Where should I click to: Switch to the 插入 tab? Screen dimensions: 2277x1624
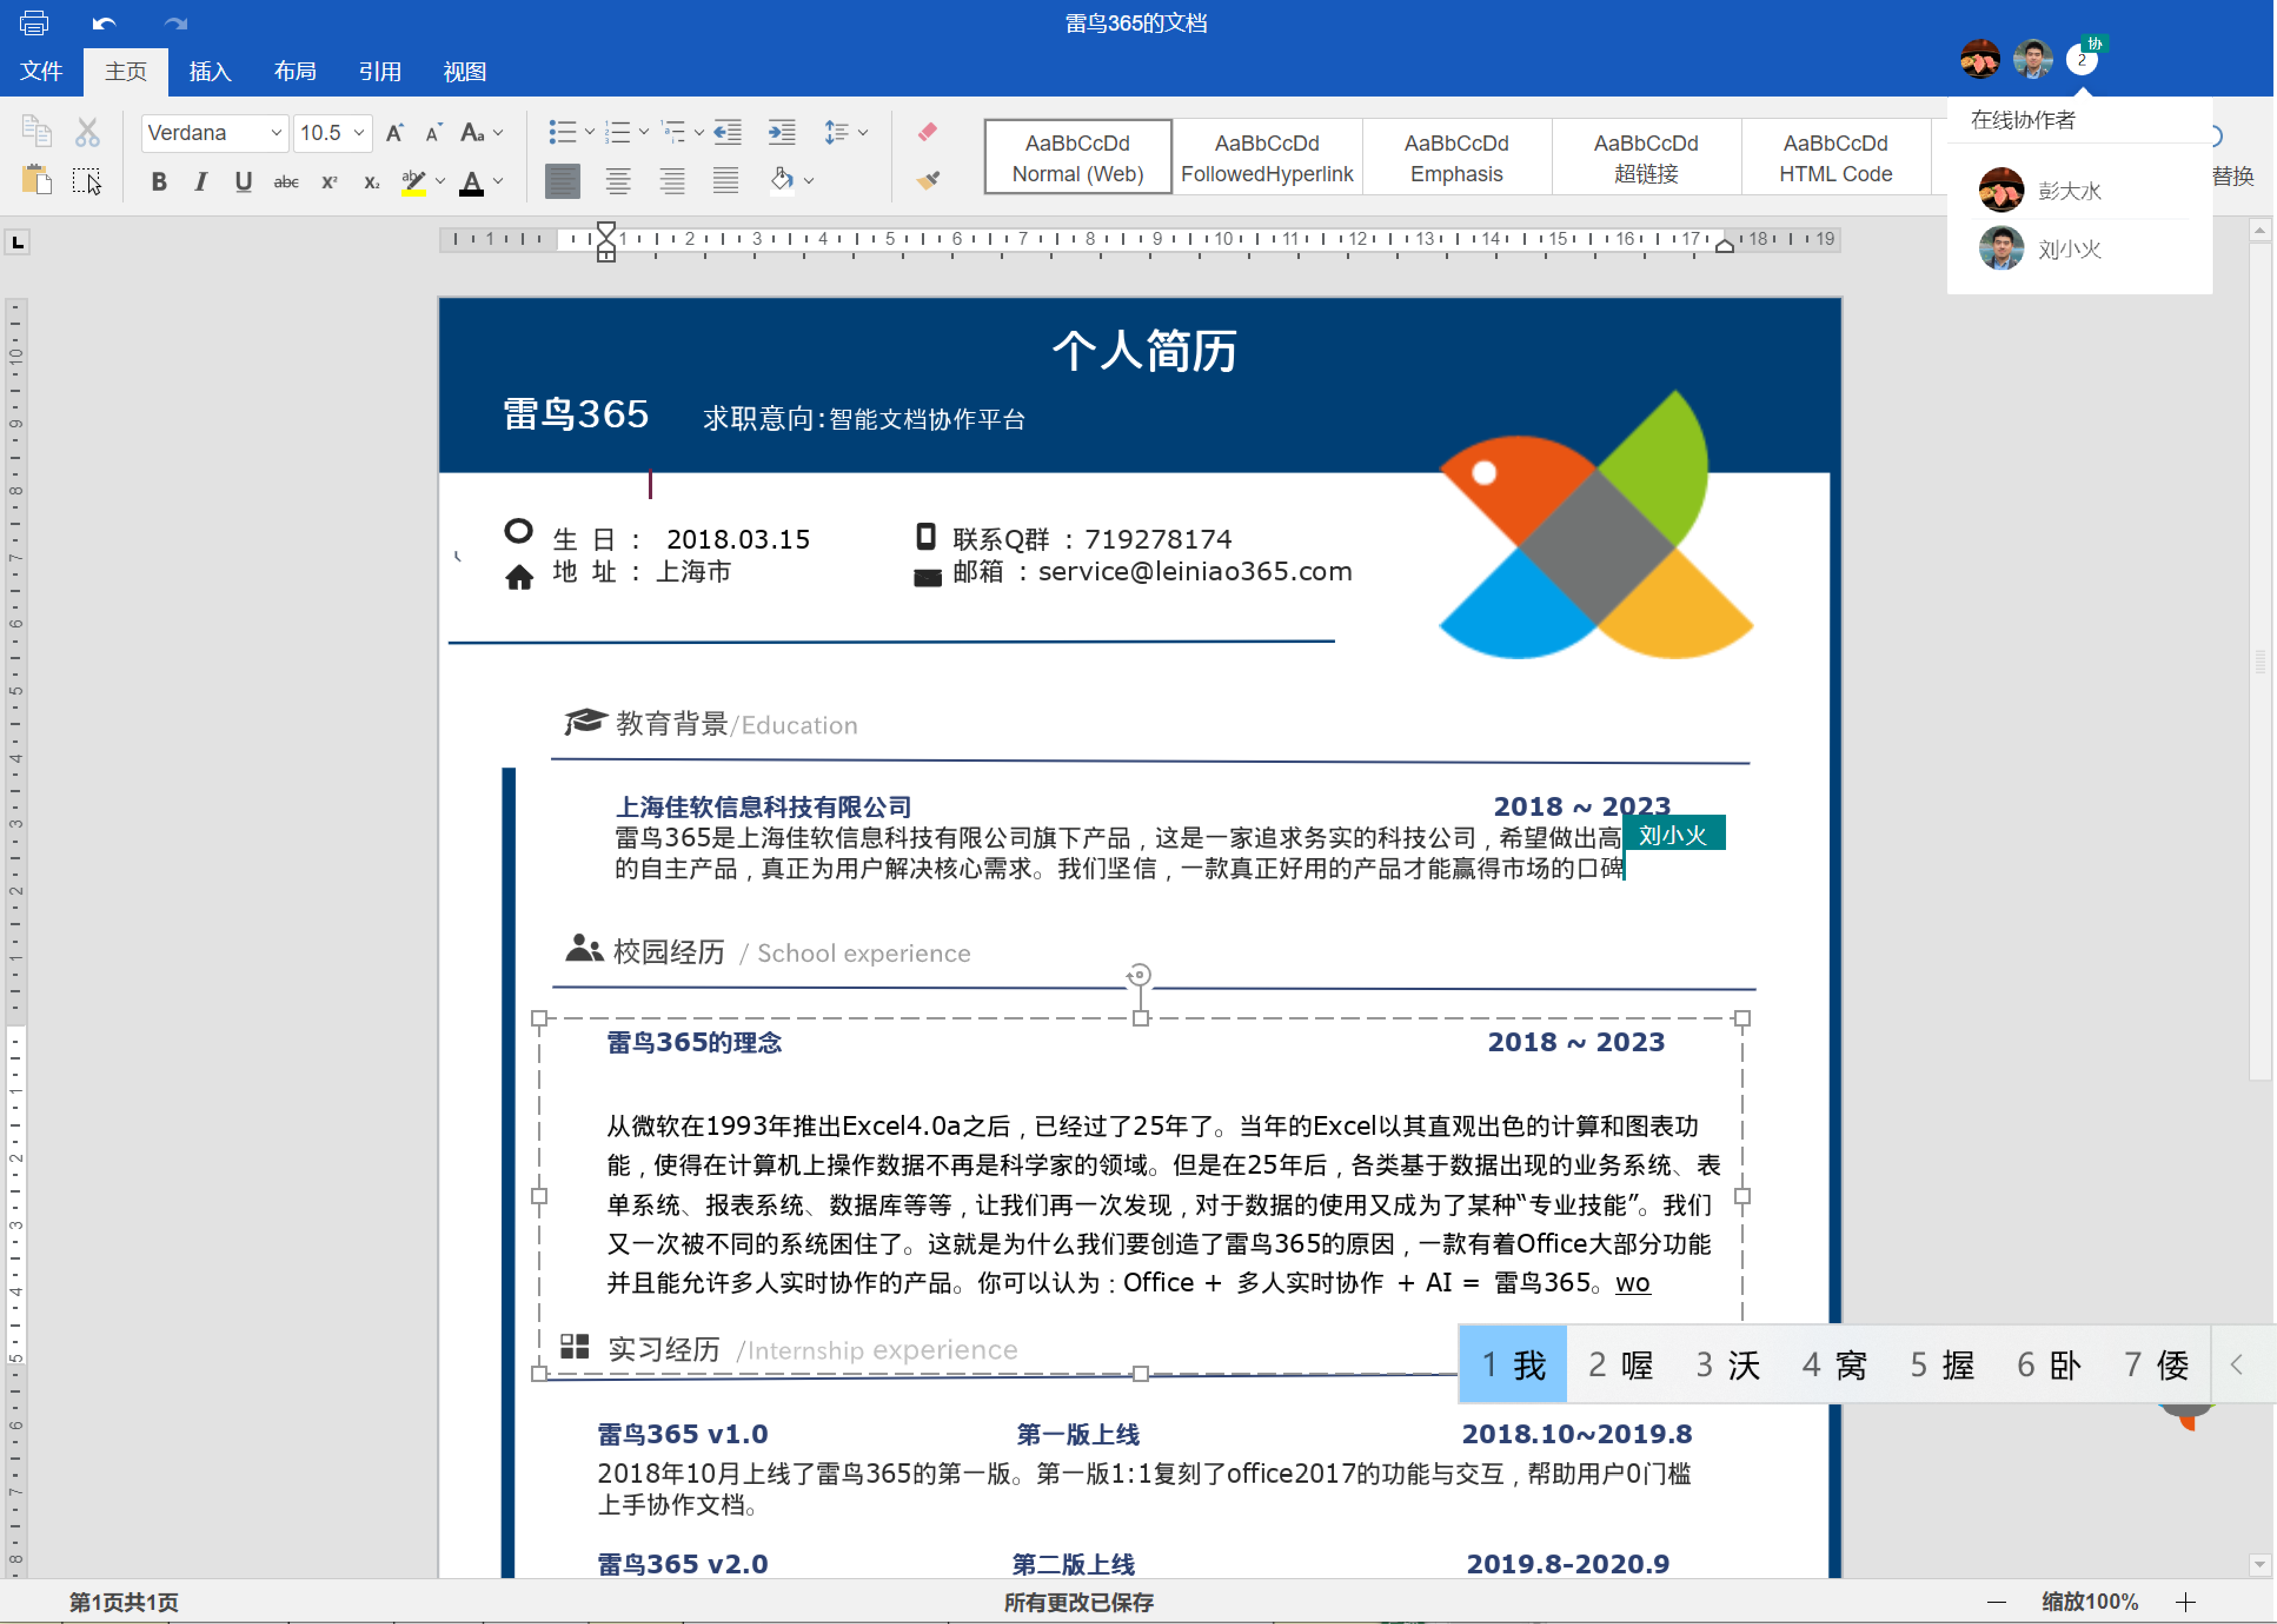point(210,71)
